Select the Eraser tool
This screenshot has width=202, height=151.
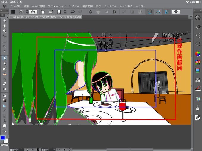(4, 84)
